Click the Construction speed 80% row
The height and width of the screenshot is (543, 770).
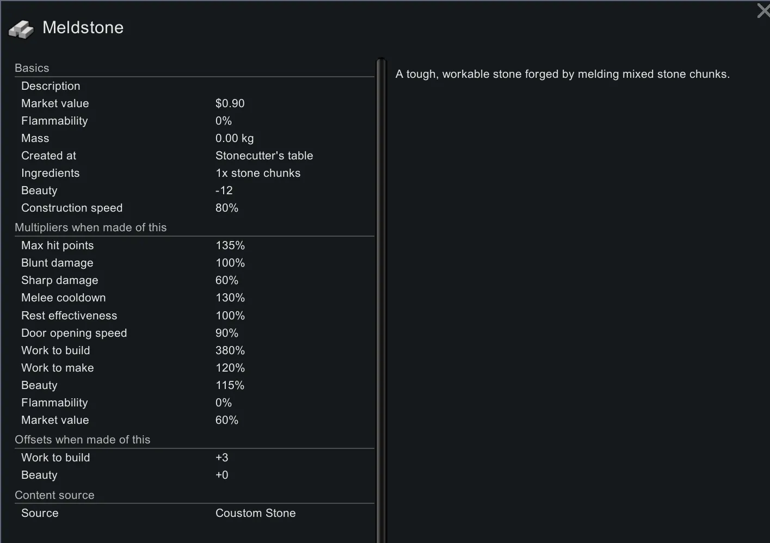[194, 208]
